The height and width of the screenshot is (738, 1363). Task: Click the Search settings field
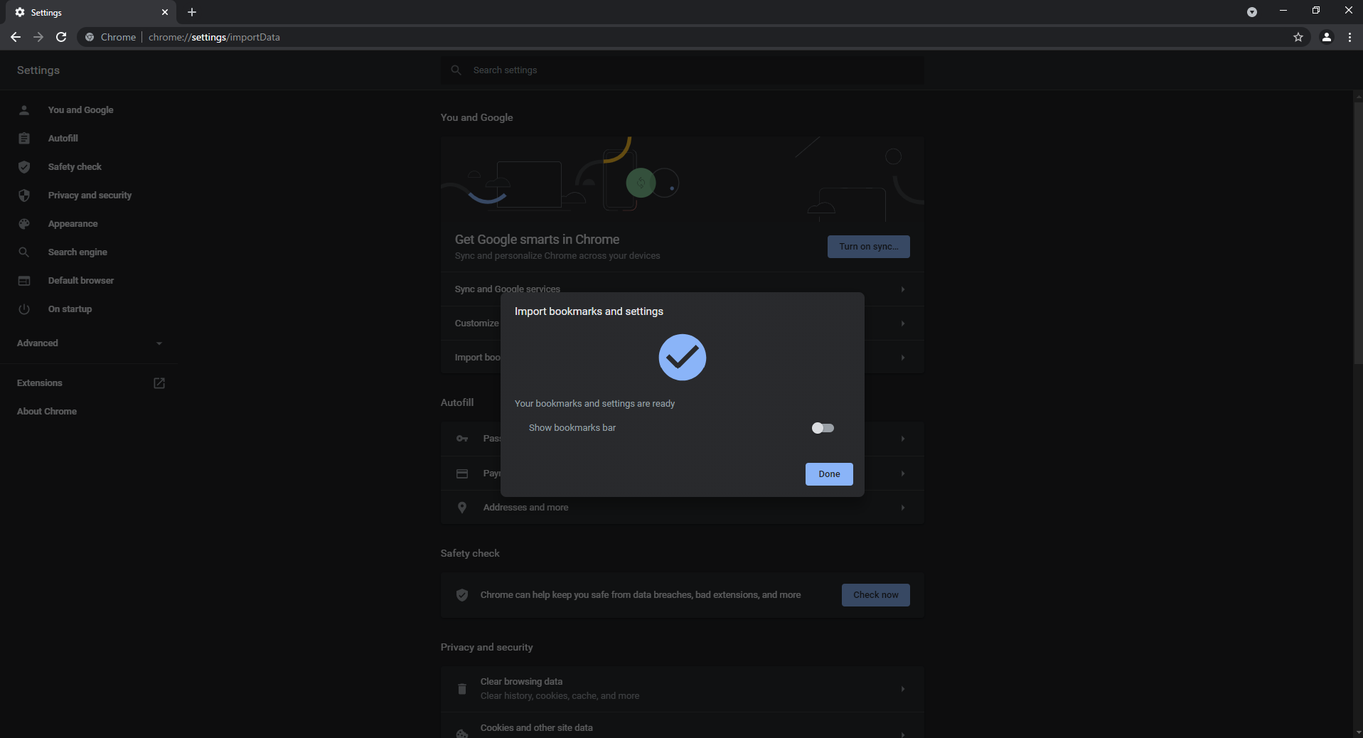(683, 70)
